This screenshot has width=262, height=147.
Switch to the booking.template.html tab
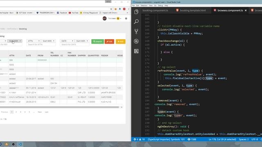point(191,10)
